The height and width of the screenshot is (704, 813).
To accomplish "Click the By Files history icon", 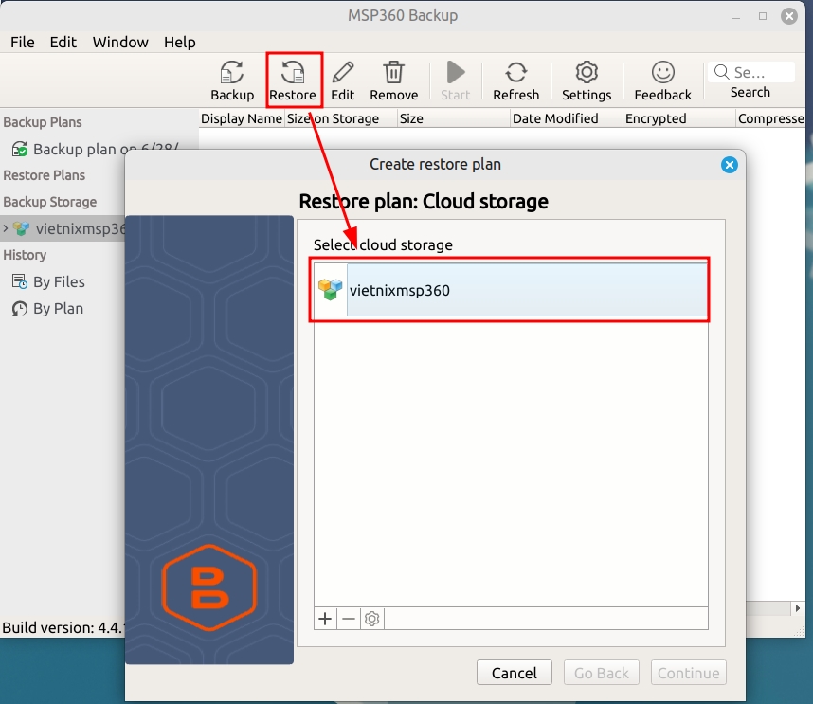I will [20, 281].
